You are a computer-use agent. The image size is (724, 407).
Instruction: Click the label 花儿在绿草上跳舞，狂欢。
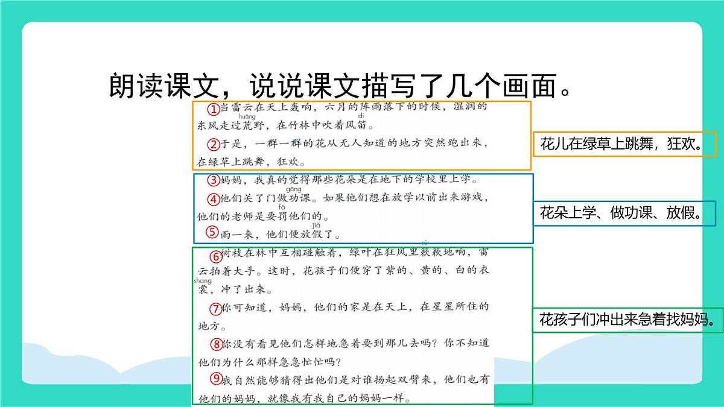click(x=621, y=144)
